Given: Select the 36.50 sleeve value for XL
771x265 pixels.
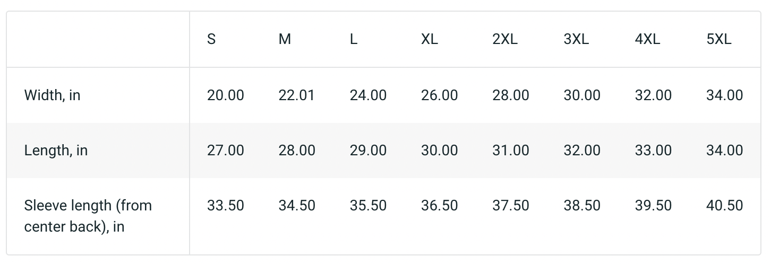Looking at the screenshot, I should click(x=439, y=206).
